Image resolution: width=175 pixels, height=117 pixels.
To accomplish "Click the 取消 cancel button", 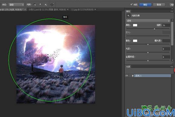I will click(159, 5).
